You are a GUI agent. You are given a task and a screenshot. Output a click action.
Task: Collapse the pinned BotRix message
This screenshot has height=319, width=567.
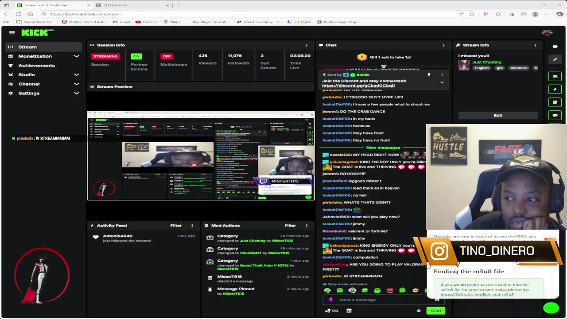click(x=442, y=82)
